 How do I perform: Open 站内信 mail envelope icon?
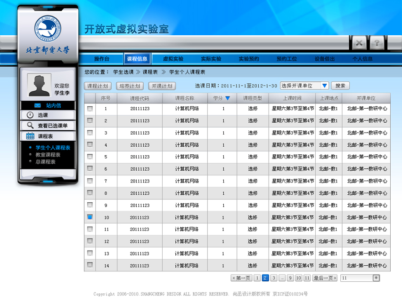coord(38,105)
